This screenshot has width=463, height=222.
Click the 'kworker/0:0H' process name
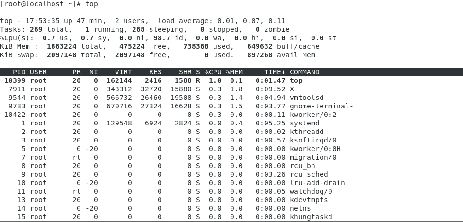click(315, 149)
